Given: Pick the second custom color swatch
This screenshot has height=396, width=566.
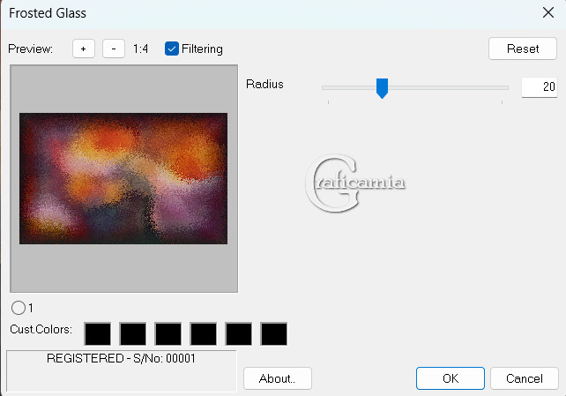Looking at the screenshot, I should point(133,334).
